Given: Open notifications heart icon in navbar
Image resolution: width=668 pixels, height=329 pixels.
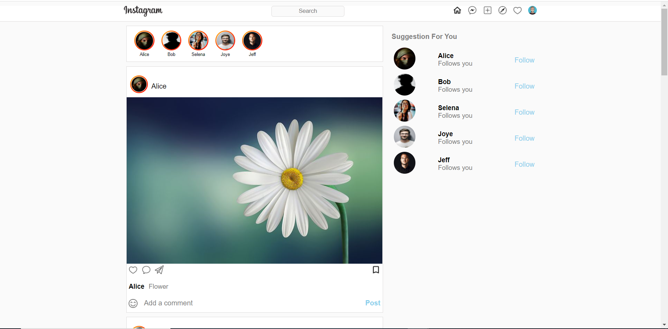Looking at the screenshot, I should [x=517, y=10].
